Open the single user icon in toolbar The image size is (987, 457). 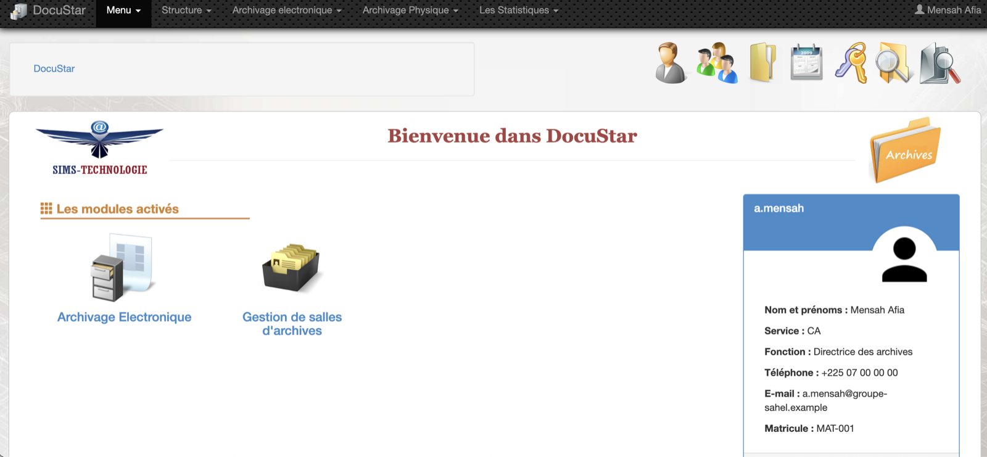coord(671,63)
